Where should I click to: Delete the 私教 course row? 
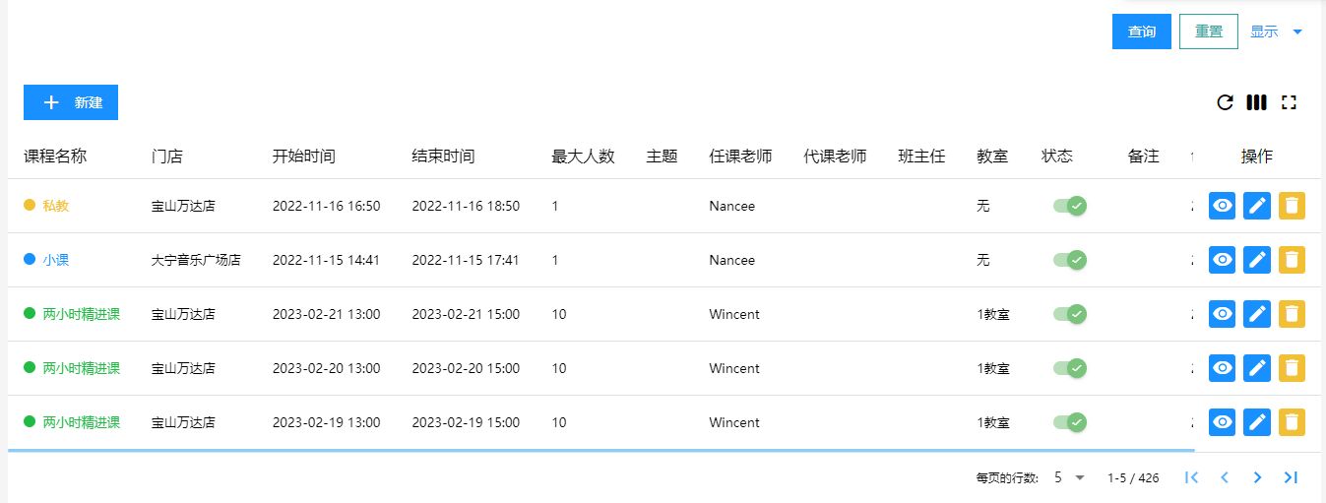pos(1292,206)
